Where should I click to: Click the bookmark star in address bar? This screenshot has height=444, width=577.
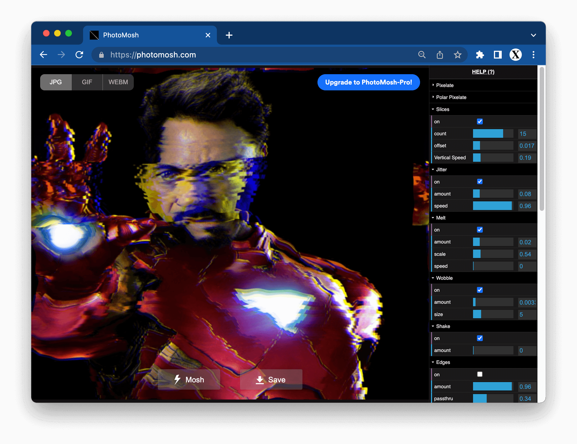point(458,55)
